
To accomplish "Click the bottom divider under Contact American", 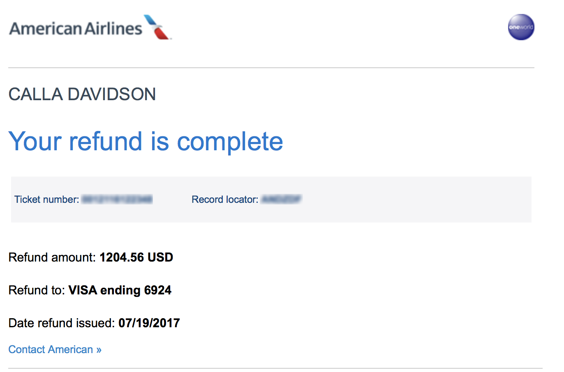I will tap(275, 368).
